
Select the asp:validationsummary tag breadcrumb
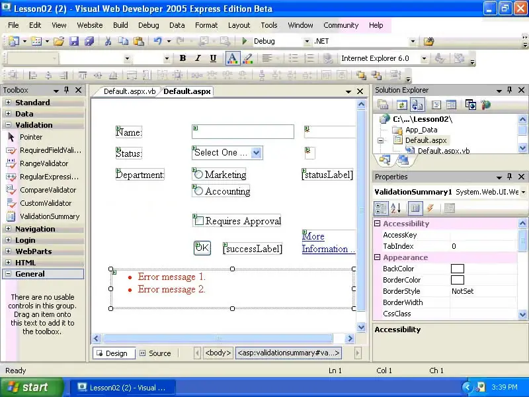(x=288, y=353)
